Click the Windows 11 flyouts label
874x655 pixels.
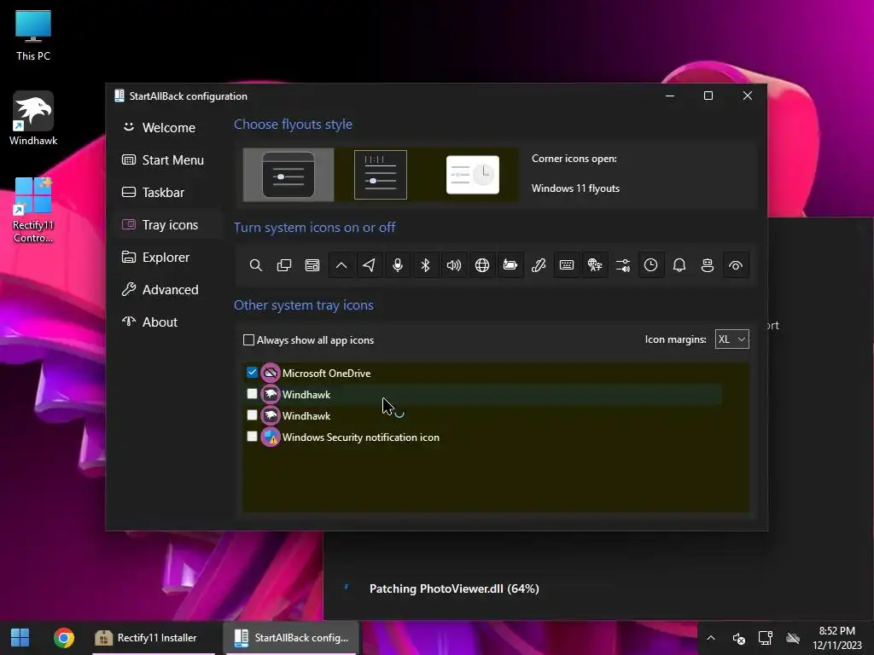575,188
